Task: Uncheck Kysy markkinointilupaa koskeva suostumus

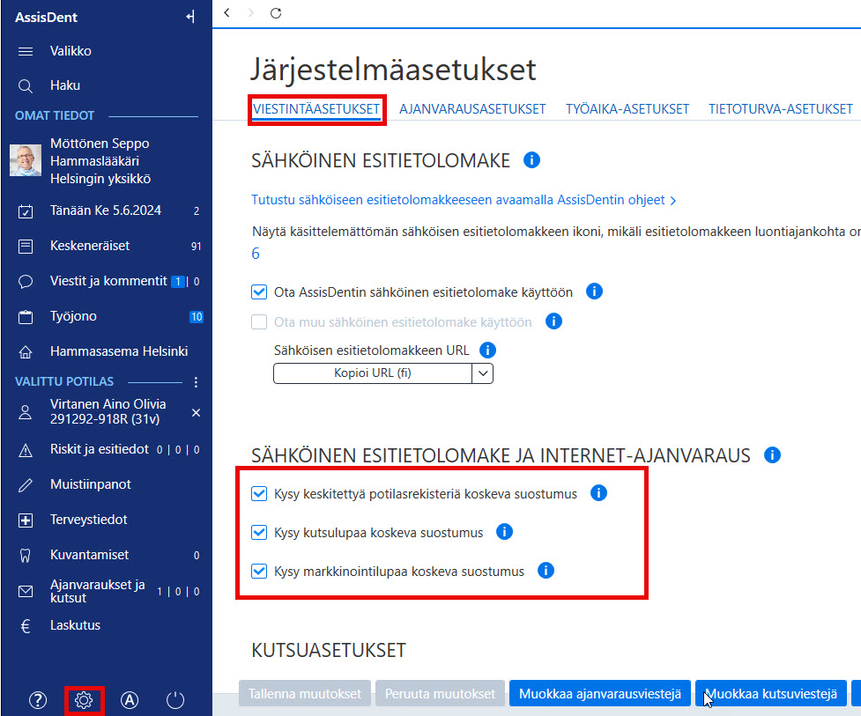Action: (x=259, y=572)
